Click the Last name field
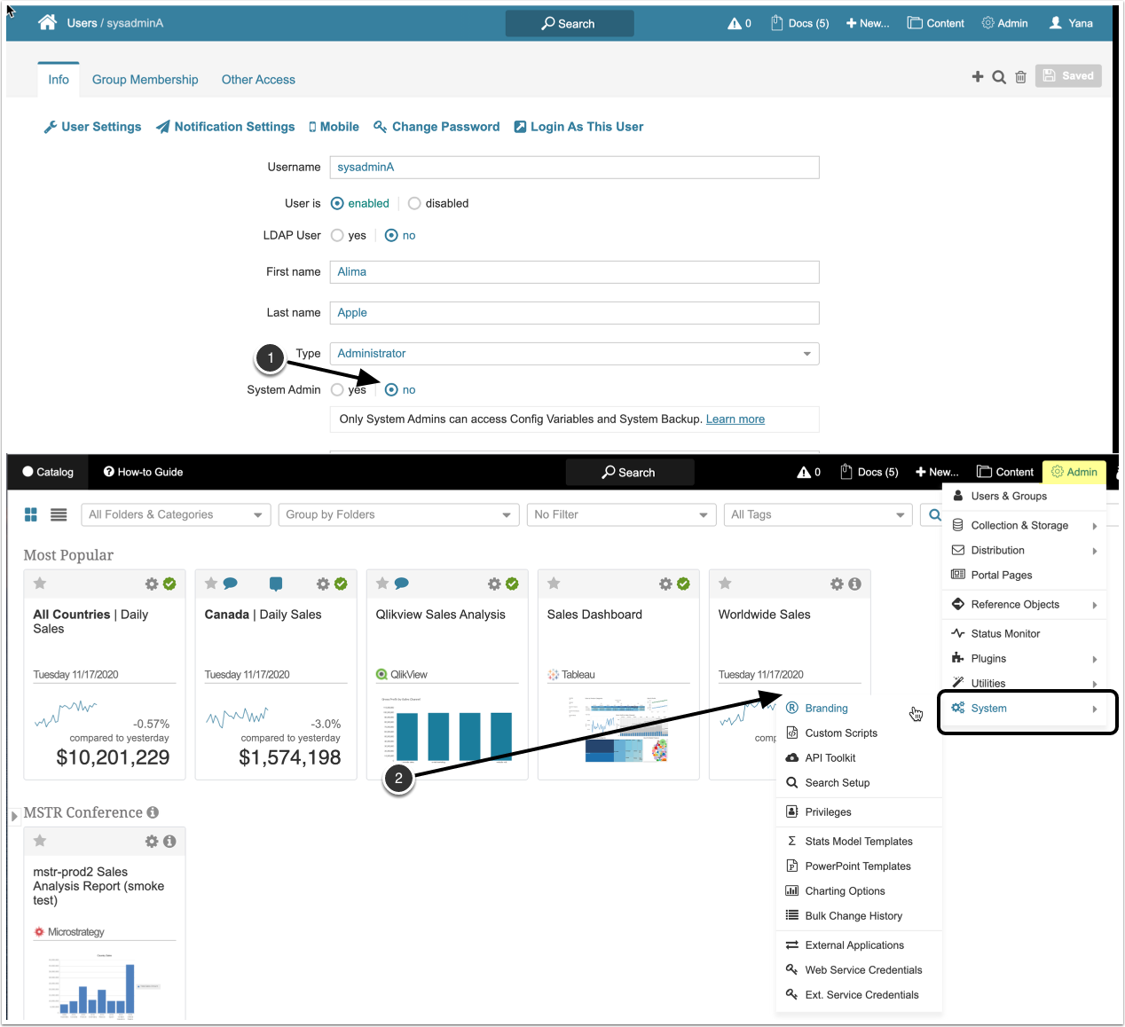The width and height of the screenshot is (1125, 1027). point(574,312)
